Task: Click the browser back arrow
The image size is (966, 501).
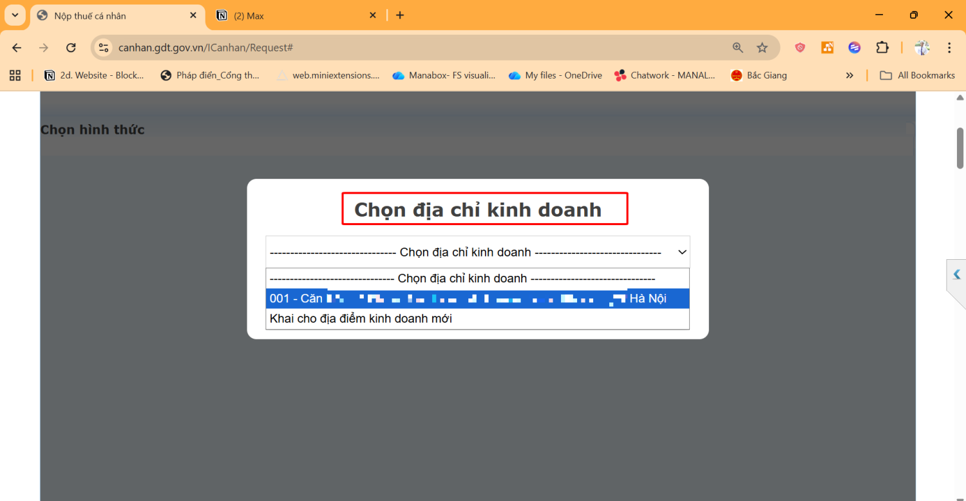Action: tap(17, 48)
